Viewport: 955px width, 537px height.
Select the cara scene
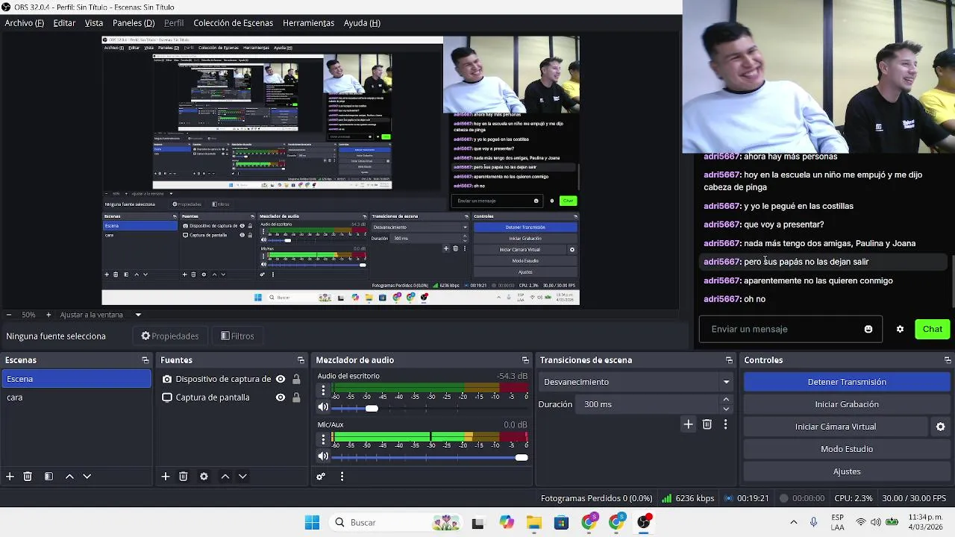pos(75,398)
